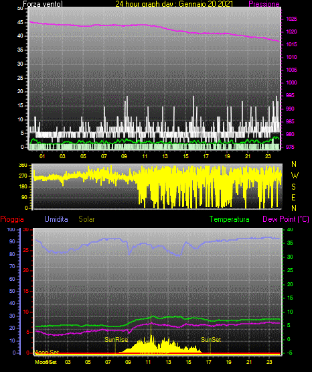Viewport: 312px width, 372px height.
Task: Click hour 23 on the bottom graph axis
Action: click(269, 362)
